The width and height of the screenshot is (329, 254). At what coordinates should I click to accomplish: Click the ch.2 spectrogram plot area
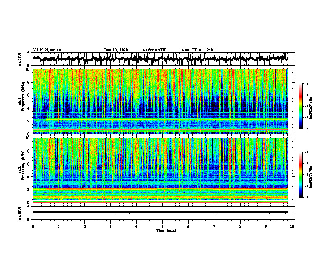(160, 170)
